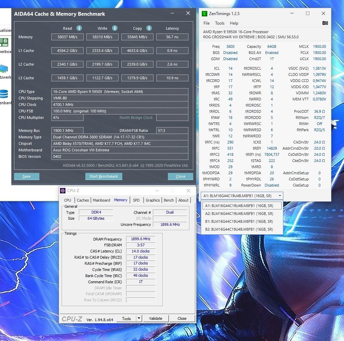
Task: Open the Graphics tab in CPU-Z
Action: pos(153,200)
